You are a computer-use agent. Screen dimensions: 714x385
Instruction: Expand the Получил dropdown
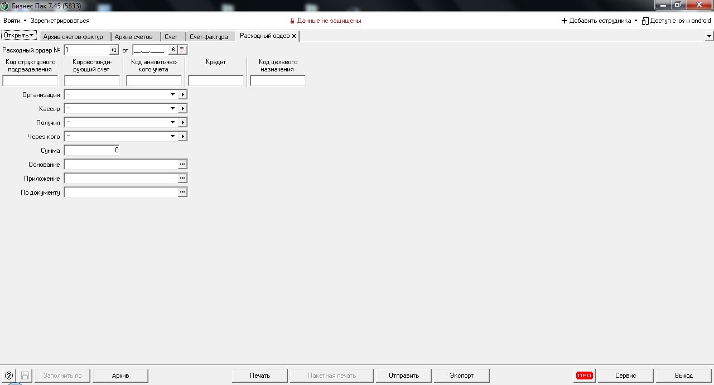click(173, 122)
